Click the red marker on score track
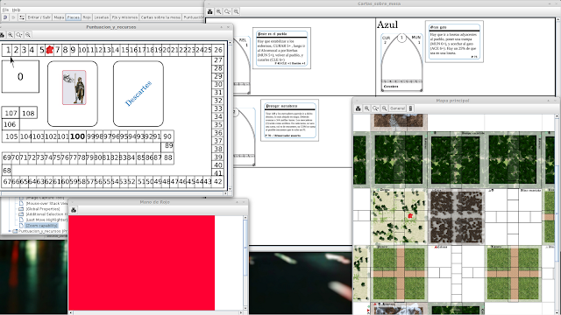 [49, 50]
